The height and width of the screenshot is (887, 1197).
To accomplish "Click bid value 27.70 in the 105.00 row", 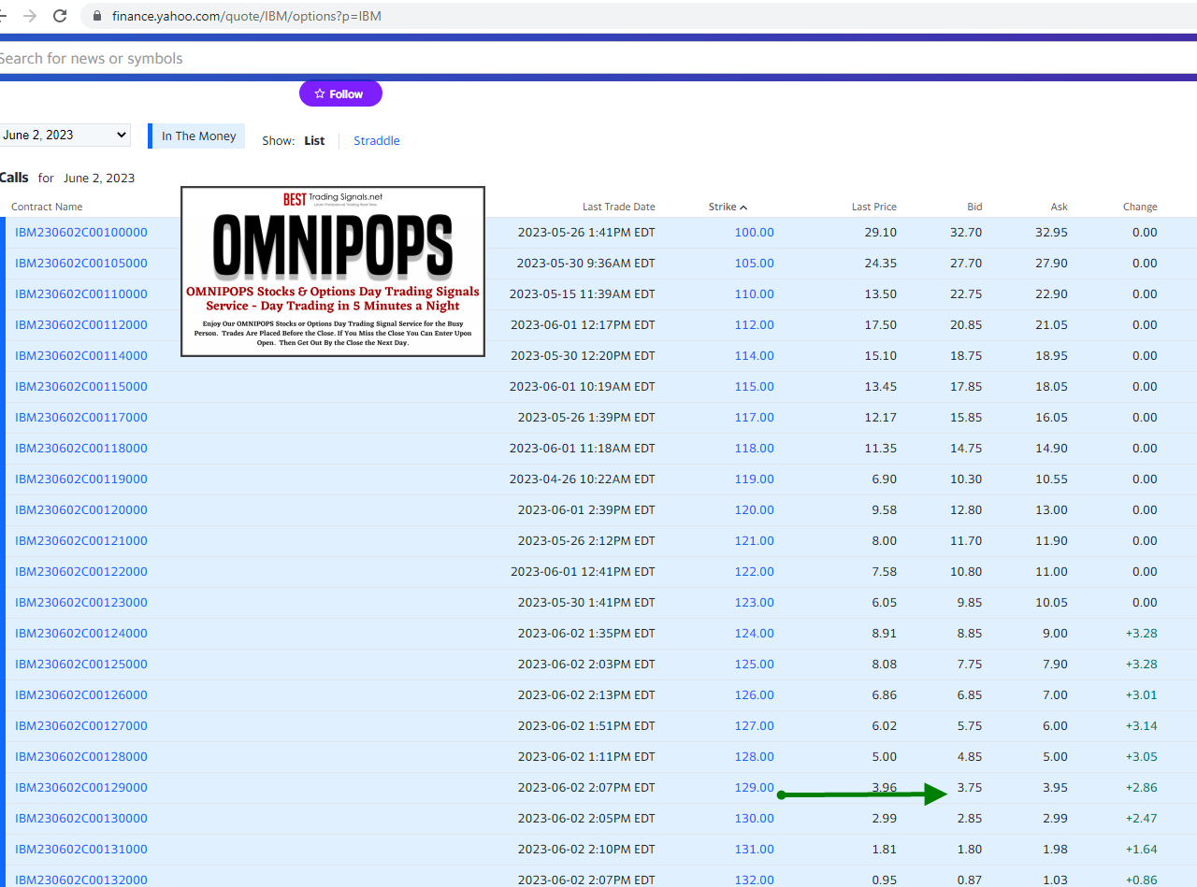I will click(x=966, y=264).
